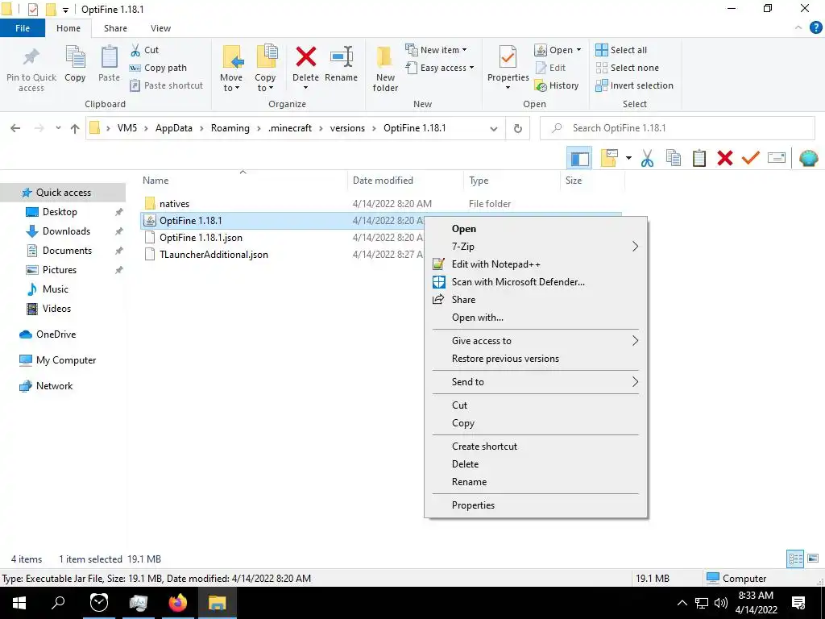
Task: Click the new folder icon in secondary toolbar
Action: coord(609,158)
